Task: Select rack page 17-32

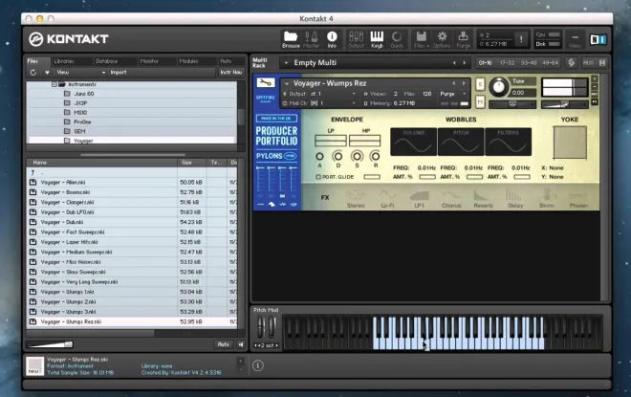Action: 507,63
